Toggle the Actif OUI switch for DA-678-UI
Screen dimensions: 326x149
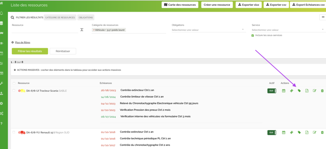click(x=272, y=91)
